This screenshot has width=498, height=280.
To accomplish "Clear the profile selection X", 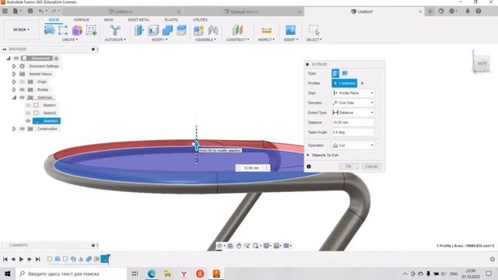I will coord(362,83).
